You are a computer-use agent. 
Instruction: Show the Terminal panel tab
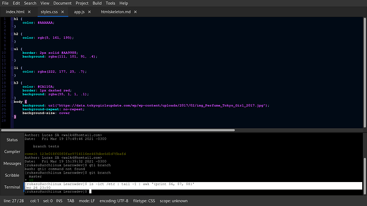point(12,187)
